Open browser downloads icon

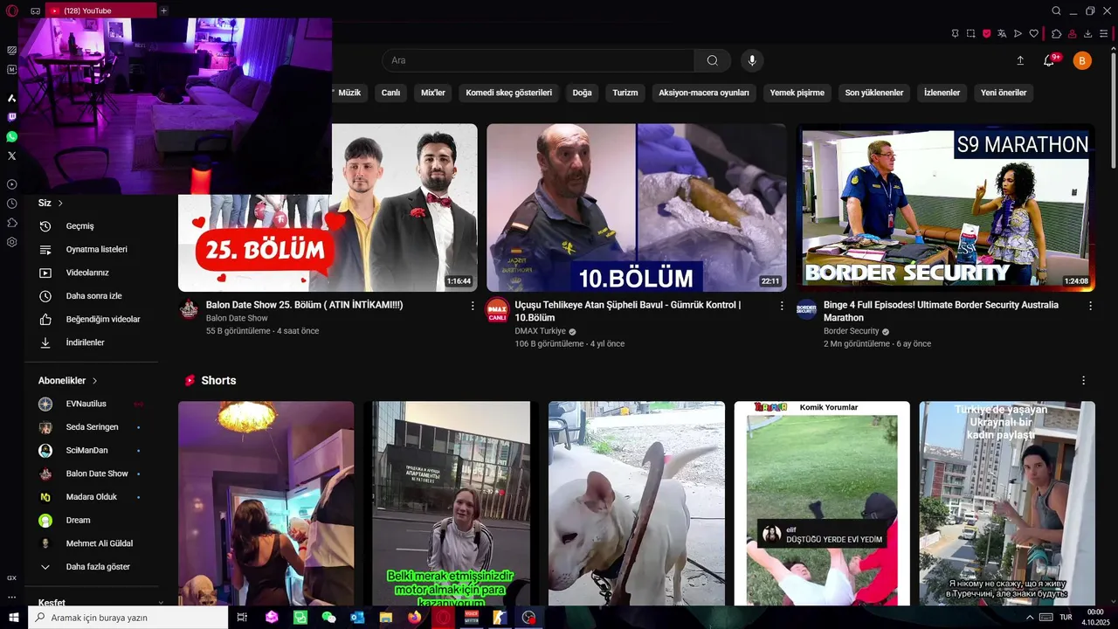(1087, 34)
